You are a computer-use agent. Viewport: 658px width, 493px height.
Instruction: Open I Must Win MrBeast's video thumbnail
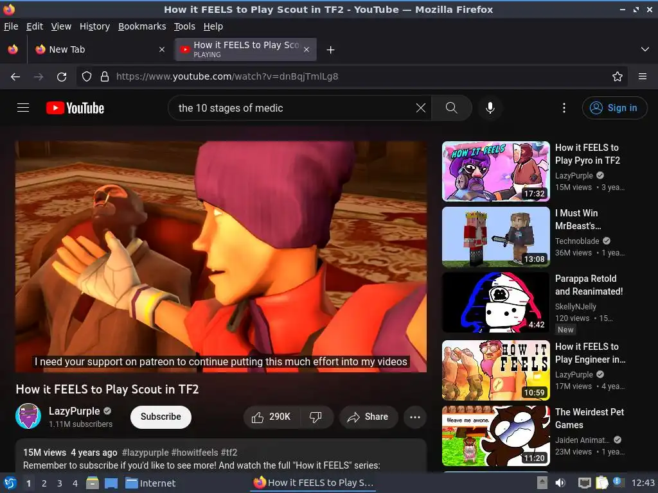[495, 237]
